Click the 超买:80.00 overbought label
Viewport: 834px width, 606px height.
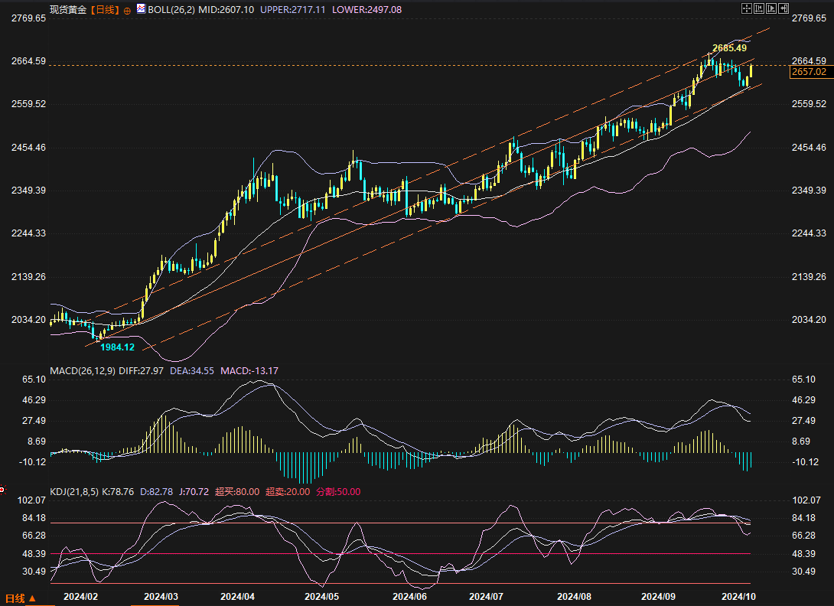(x=236, y=492)
